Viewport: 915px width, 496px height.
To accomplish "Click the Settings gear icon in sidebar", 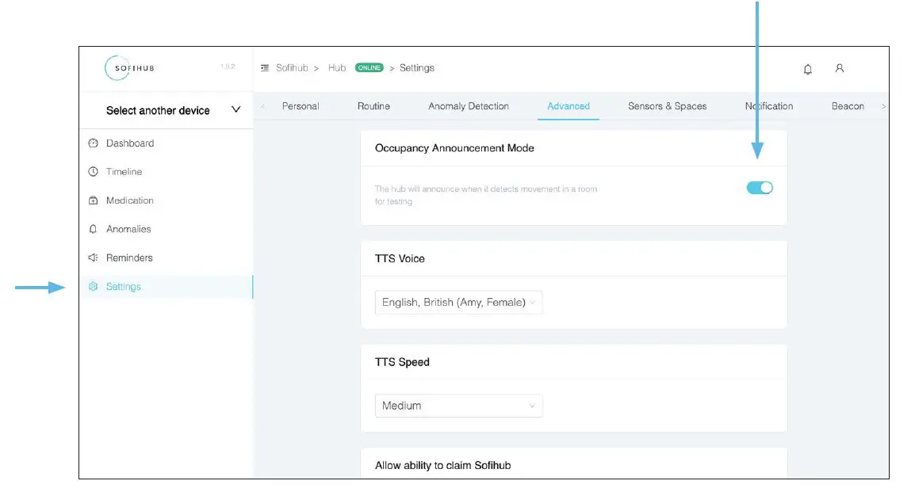I will tap(93, 287).
